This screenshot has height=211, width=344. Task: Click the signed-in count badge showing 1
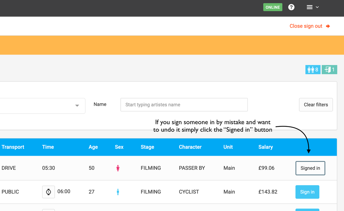coord(329,70)
